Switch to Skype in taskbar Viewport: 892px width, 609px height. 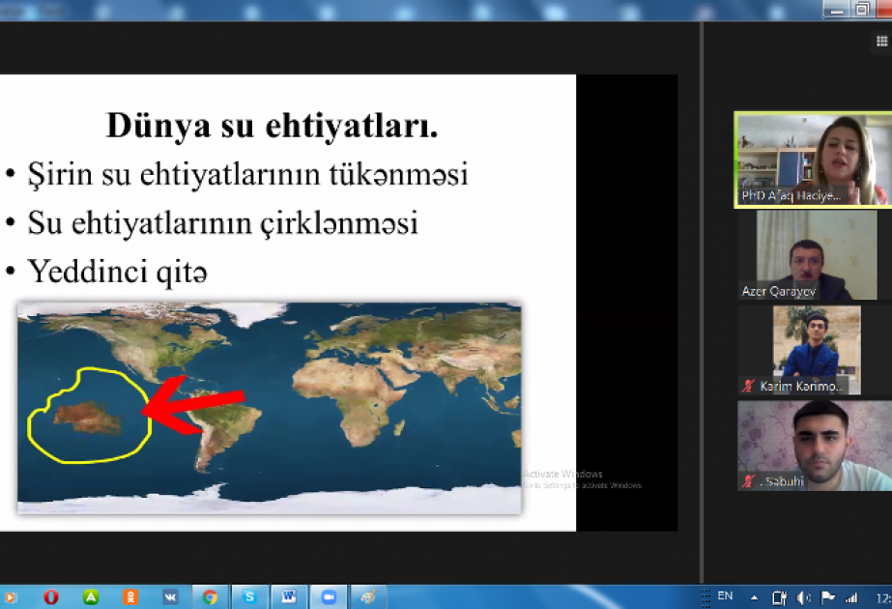(249, 597)
